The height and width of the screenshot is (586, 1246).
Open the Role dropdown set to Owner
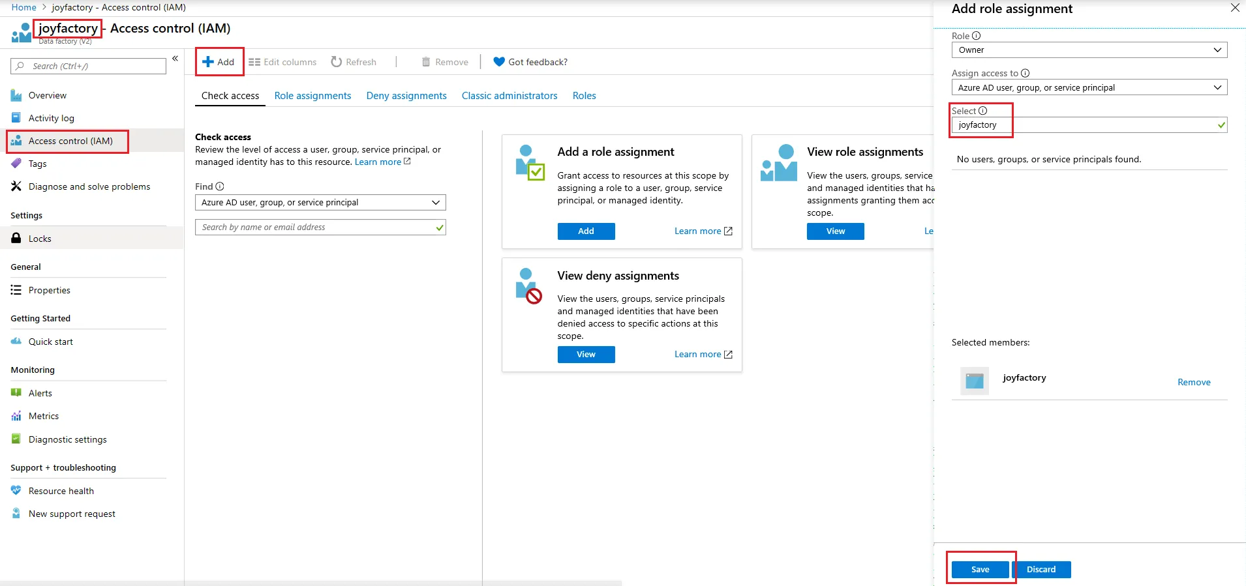1089,50
